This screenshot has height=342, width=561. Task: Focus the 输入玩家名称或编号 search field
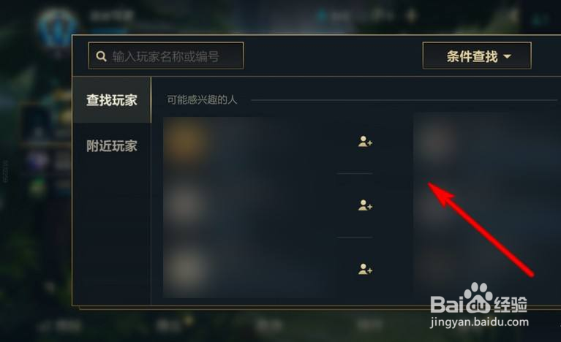coord(165,56)
